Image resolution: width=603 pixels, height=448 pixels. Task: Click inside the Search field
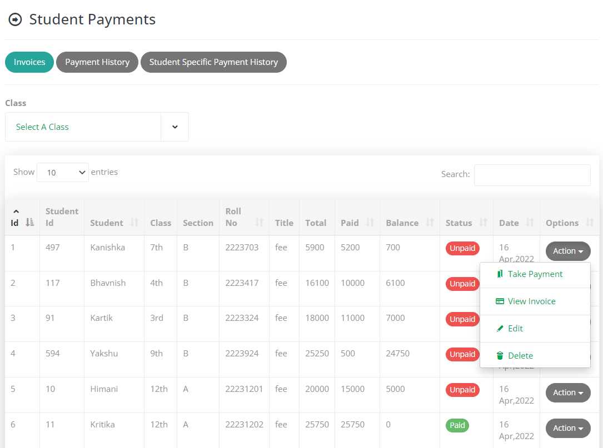(x=532, y=175)
